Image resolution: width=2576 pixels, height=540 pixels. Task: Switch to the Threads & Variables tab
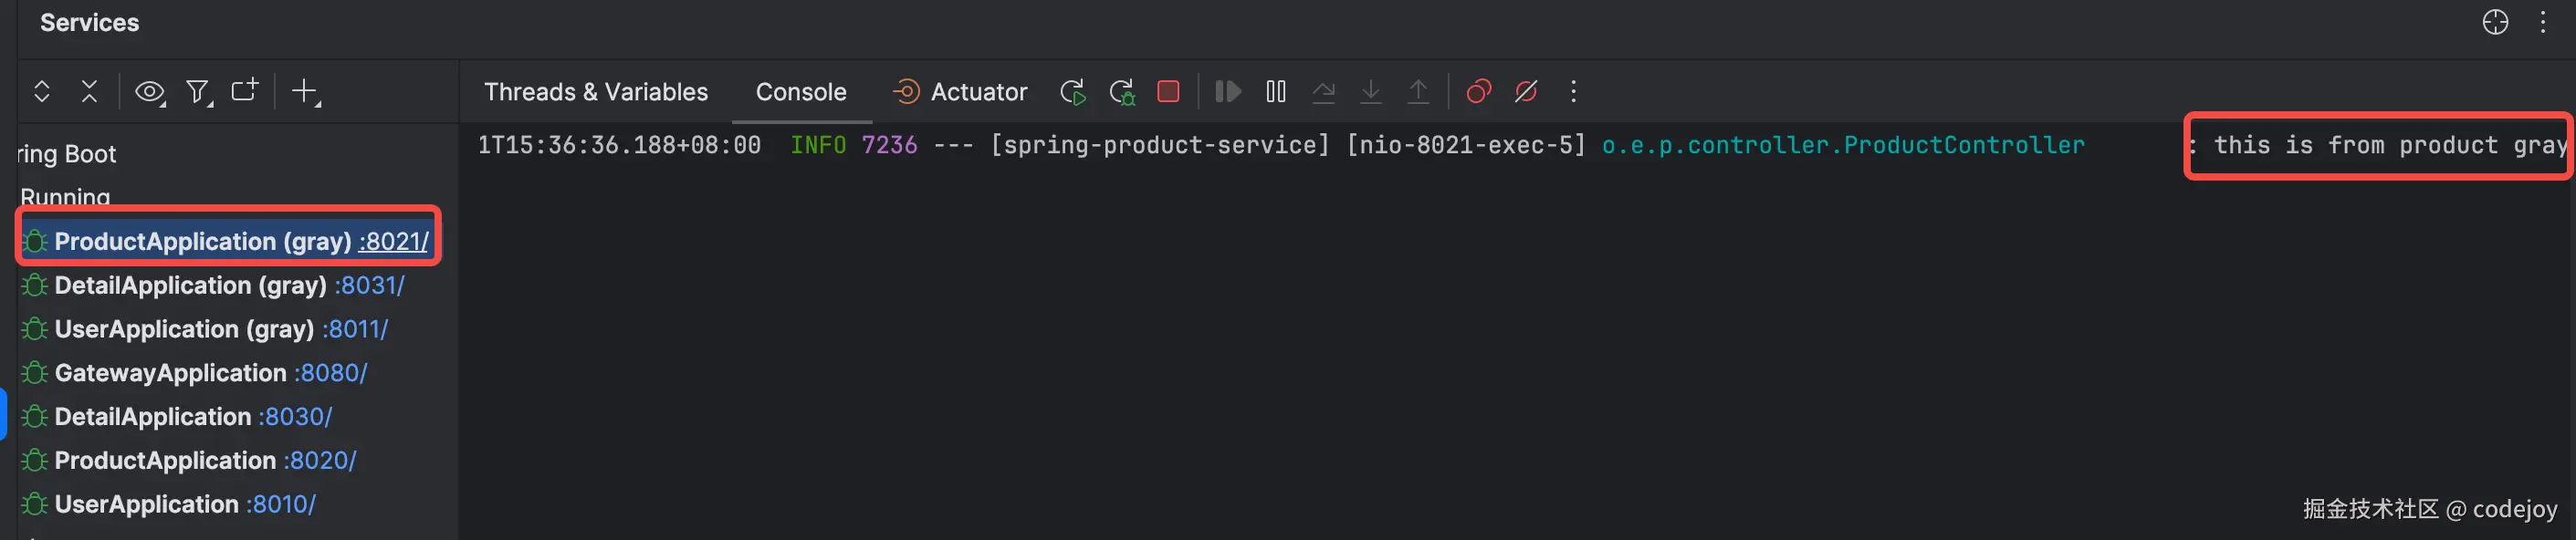click(x=596, y=92)
